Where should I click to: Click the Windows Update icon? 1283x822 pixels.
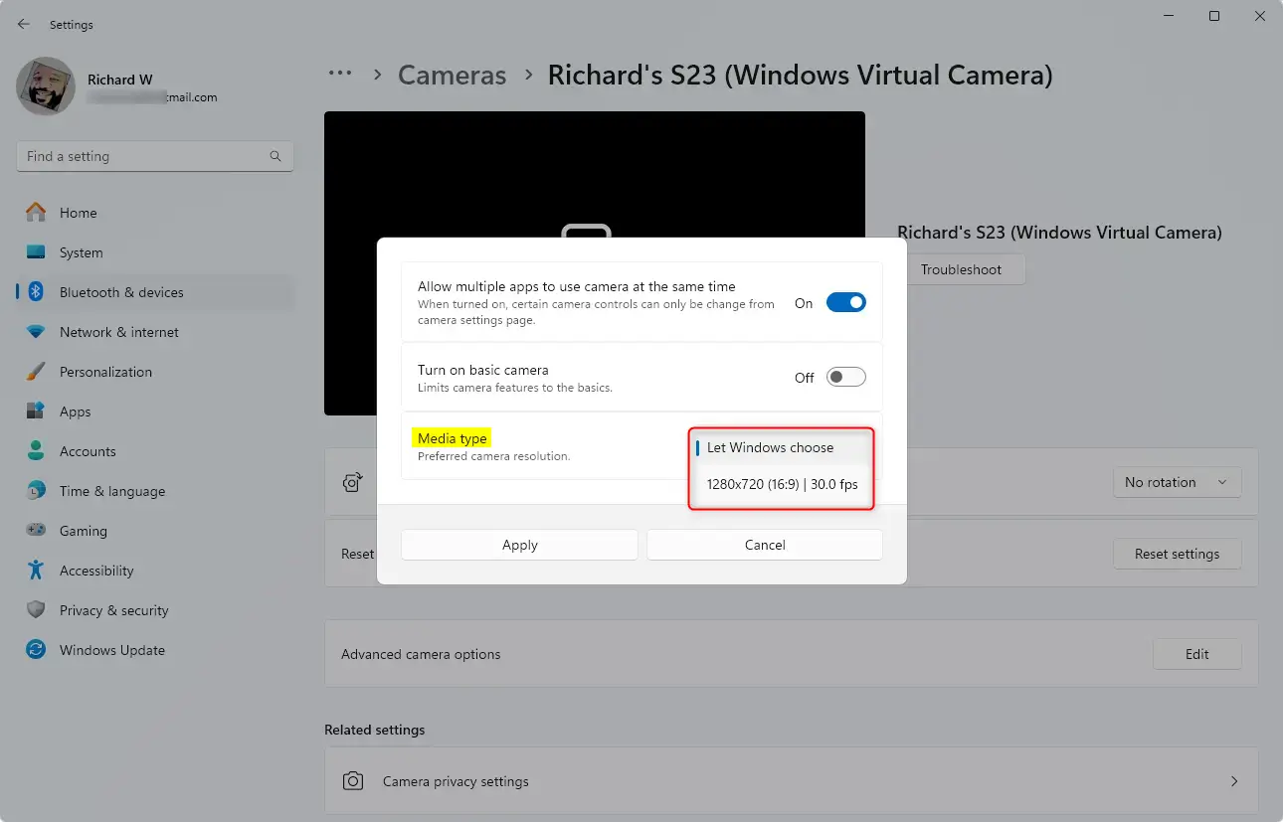point(36,650)
